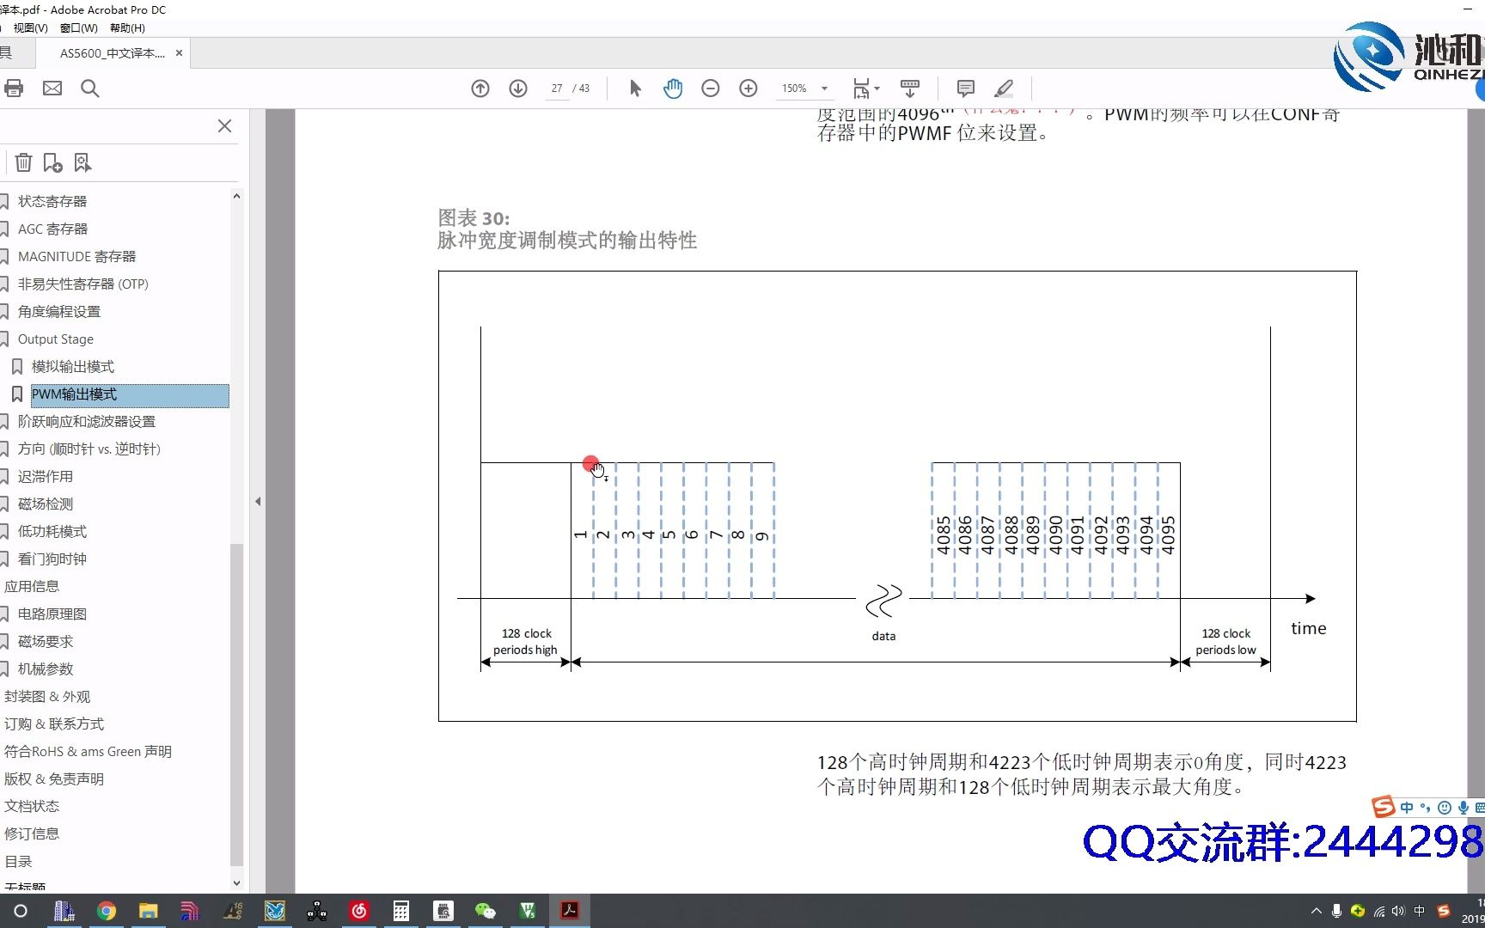Open the 目录 bookmark
The height and width of the screenshot is (928, 1485).
[x=18, y=861]
